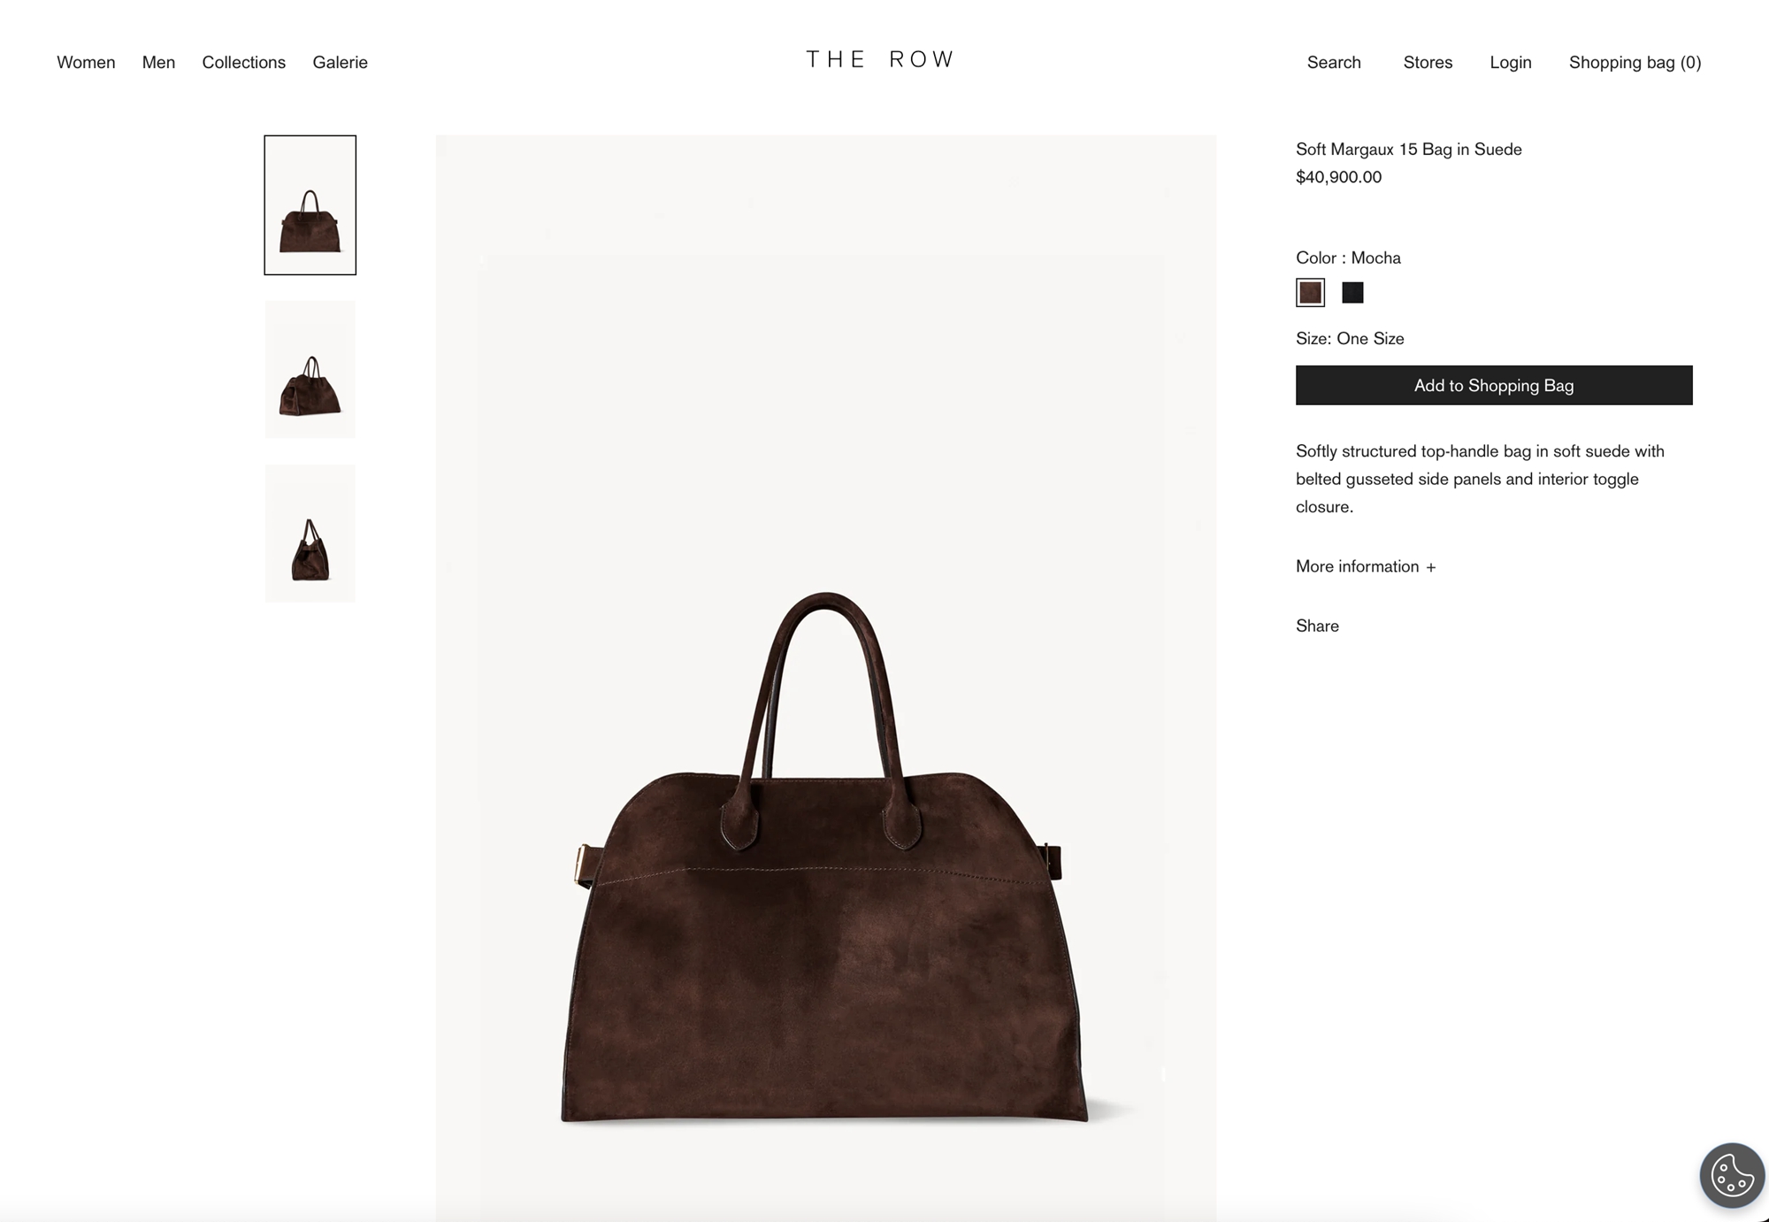Click Add to Shopping Bag button
Viewport: 1769px width, 1222px height.
tap(1494, 385)
